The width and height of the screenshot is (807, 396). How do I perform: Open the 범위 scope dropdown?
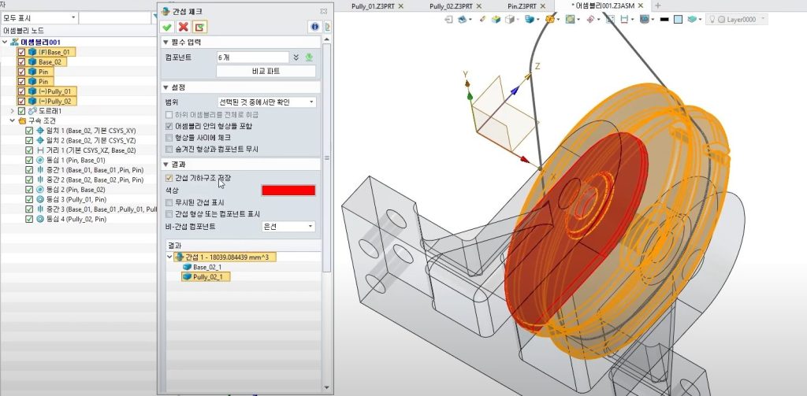pos(266,102)
